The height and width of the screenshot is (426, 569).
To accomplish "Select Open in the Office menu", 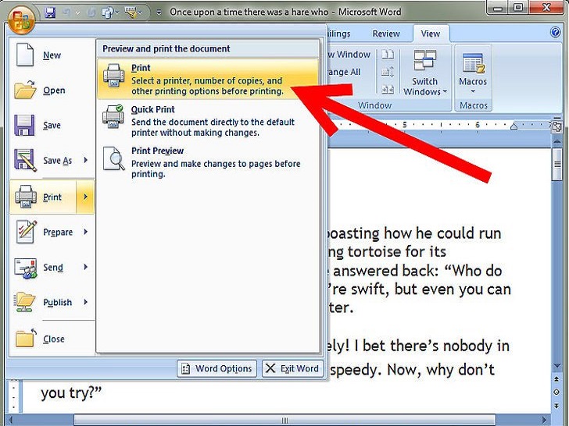I will pyautogui.click(x=52, y=91).
